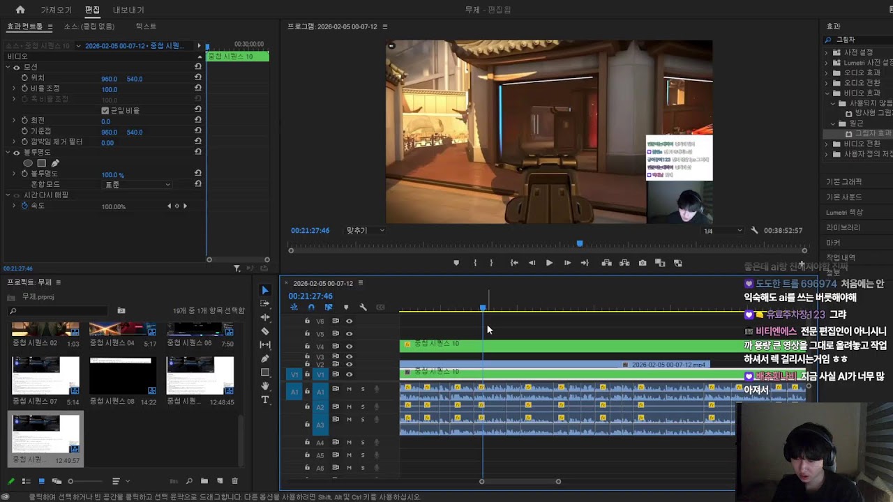893x502 pixels.
Task: Create a 4-point polygon opacity mask
Action: click(x=41, y=163)
